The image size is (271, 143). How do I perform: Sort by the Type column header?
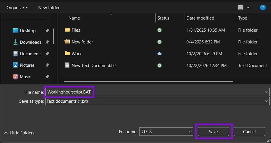[x=243, y=18]
